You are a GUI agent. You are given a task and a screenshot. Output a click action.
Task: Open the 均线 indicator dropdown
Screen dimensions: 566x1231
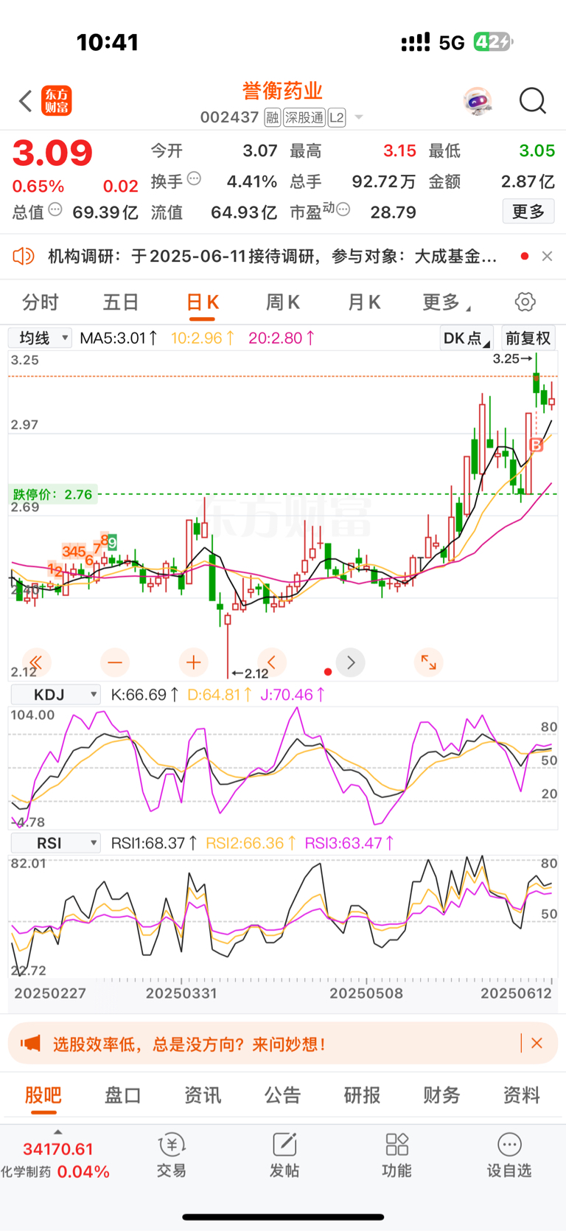click(40, 338)
